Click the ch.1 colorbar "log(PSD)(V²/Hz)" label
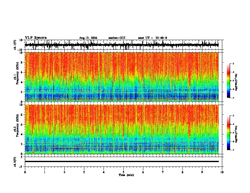250x193 pixels. (236, 82)
